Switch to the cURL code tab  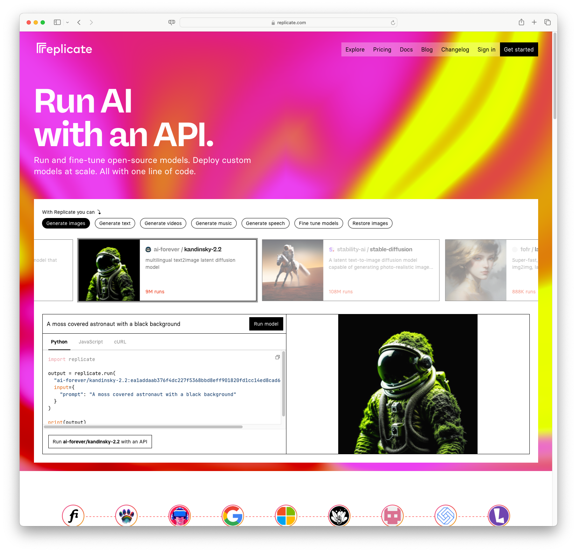click(x=120, y=342)
